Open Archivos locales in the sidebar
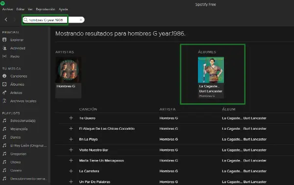 point(23,101)
